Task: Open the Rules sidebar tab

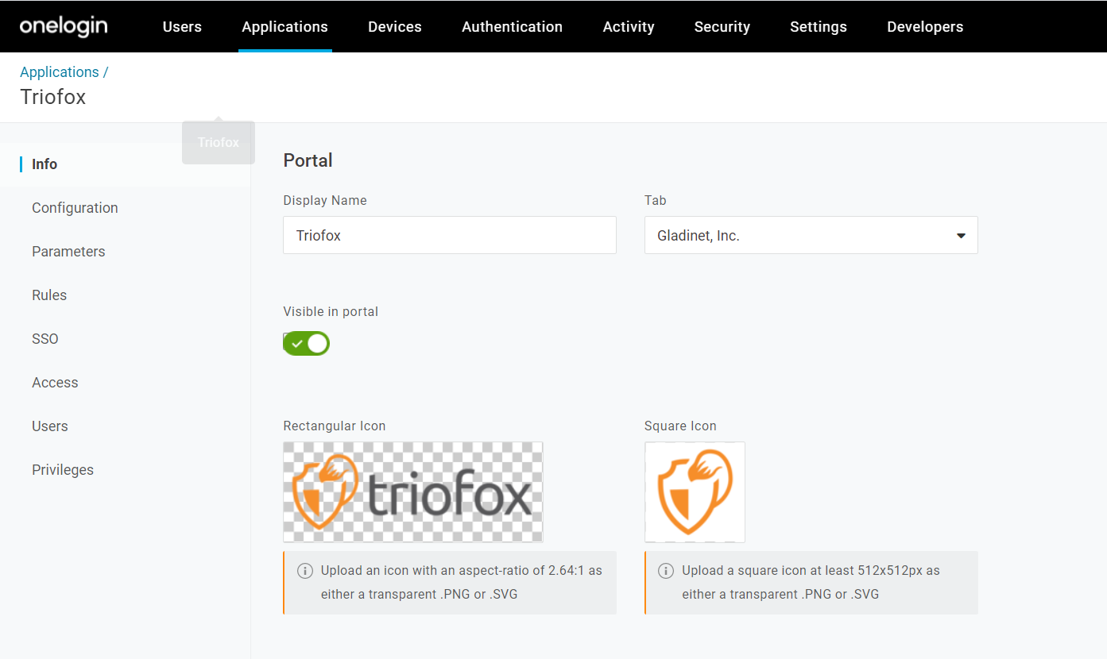Action: click(x=49, y=295)
